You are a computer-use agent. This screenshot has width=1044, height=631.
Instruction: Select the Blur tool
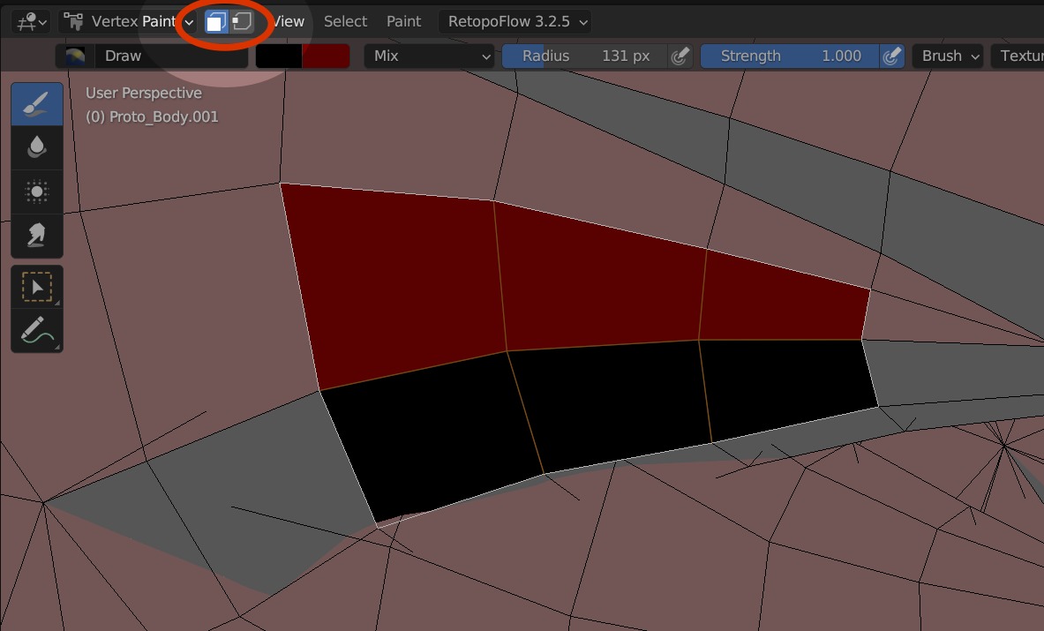pyautogui.click(x=36, y=147)
